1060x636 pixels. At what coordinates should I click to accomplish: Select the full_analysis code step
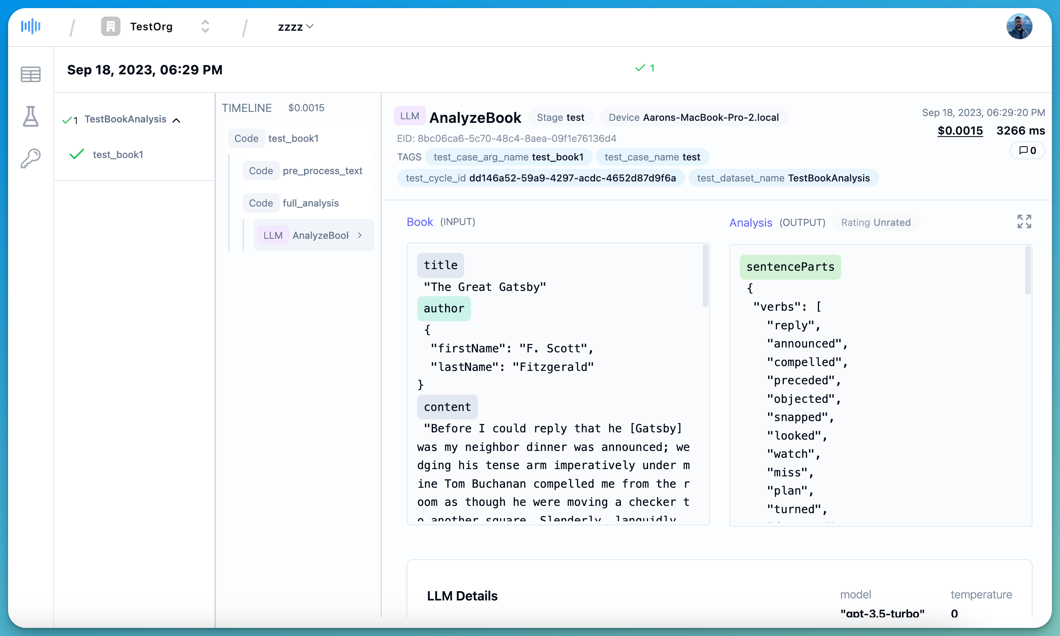[310, 203]
